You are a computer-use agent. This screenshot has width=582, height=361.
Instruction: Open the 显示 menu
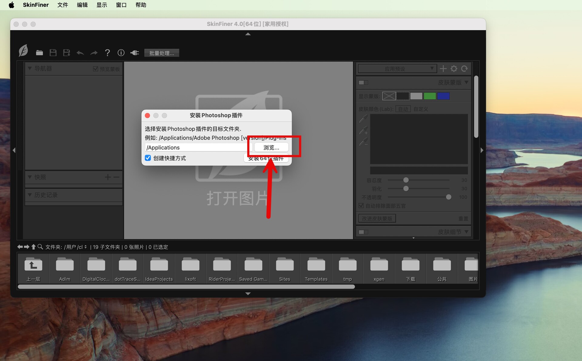pyautogui.click(x=102, y=5)
